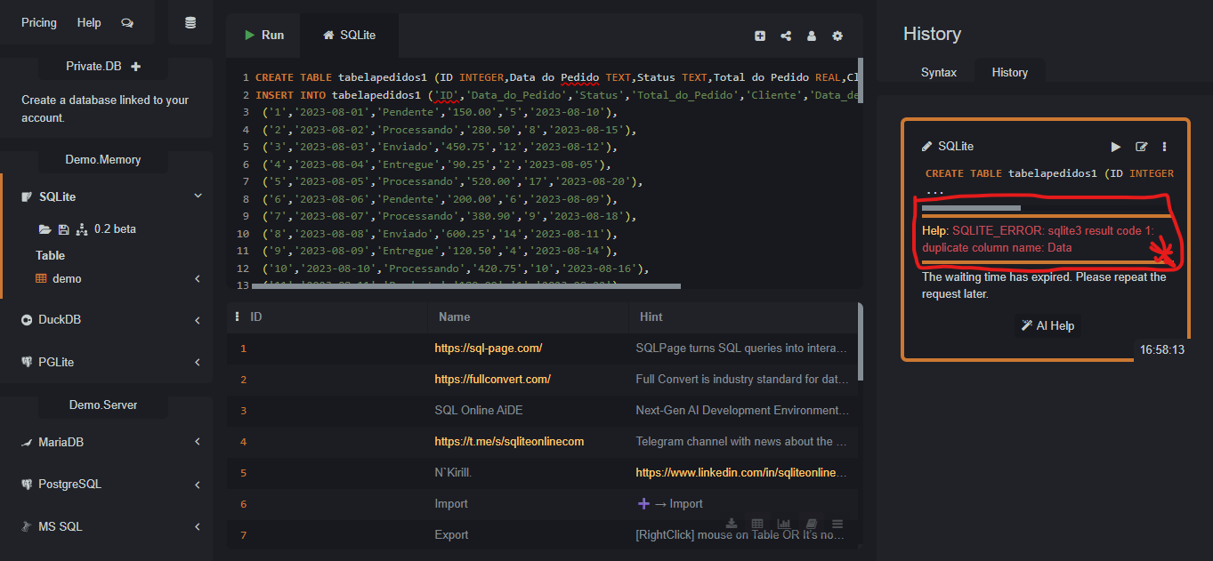Screen dimensions: 1213x561
Task: Expand the demo table node
Action: point(197,279)
